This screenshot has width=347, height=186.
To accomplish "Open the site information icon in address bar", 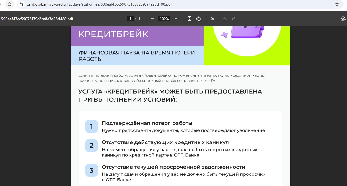I will [x=21, y=4].
